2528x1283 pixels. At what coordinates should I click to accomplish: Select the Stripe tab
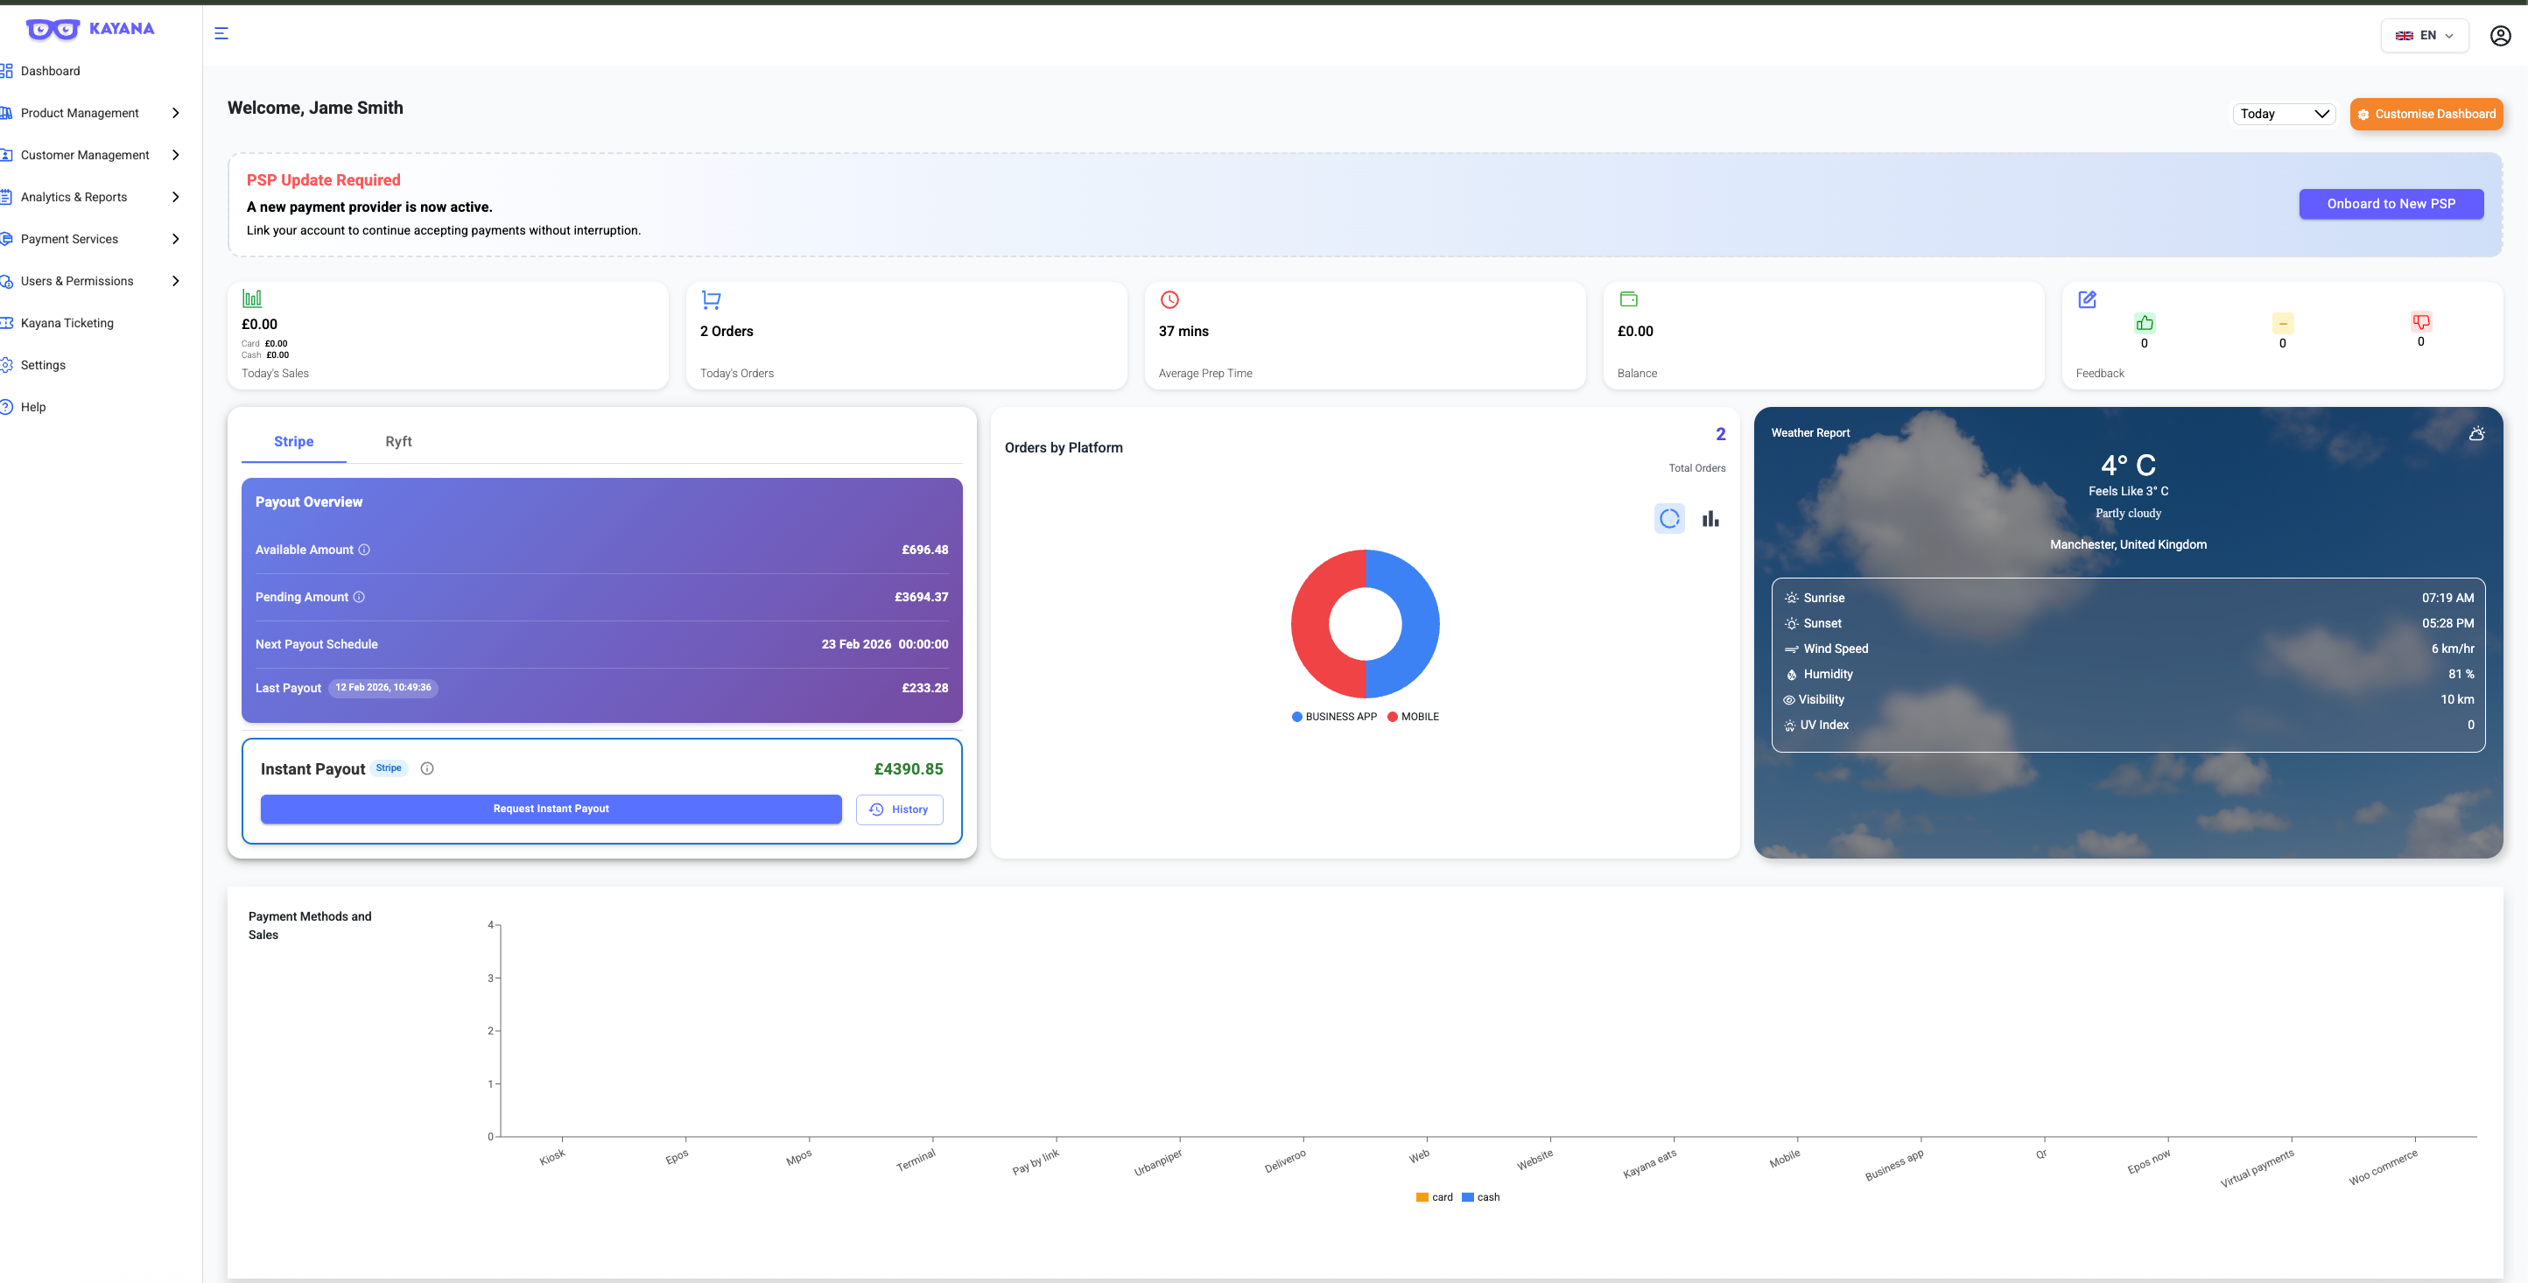(x=293, y=441)
